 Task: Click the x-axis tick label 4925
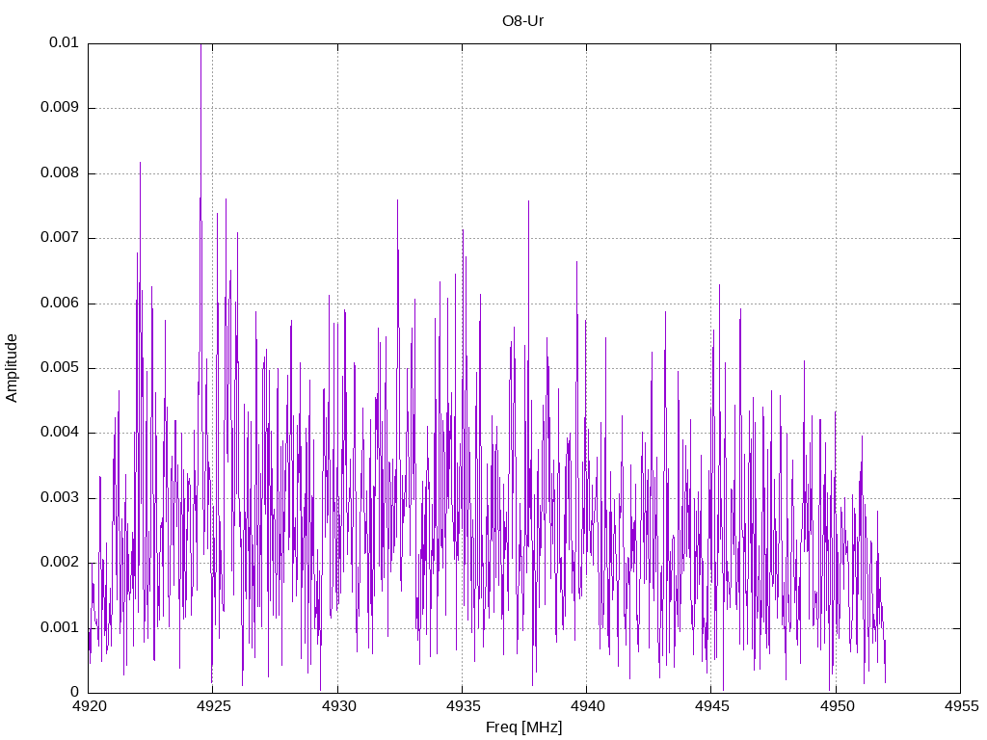pos(214,706)
